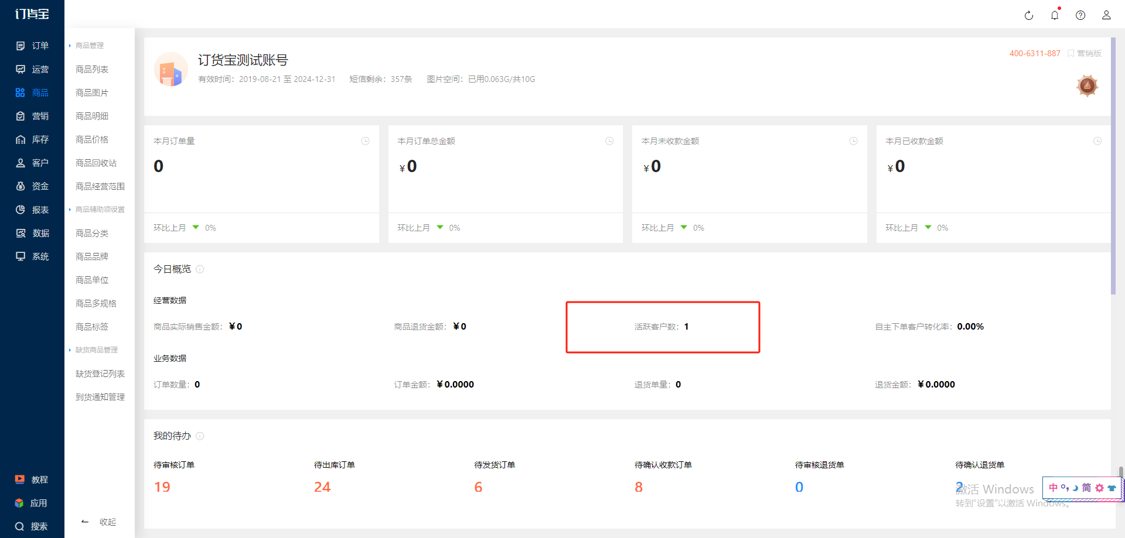Image resolution: width=1125 pixels, height=538 pixels.
Task: Open 商品明细 menu item
Action: [x=92, y=116]
